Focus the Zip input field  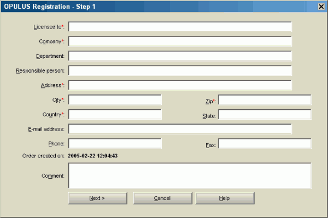pyautogui.click(x=265, y=99)
